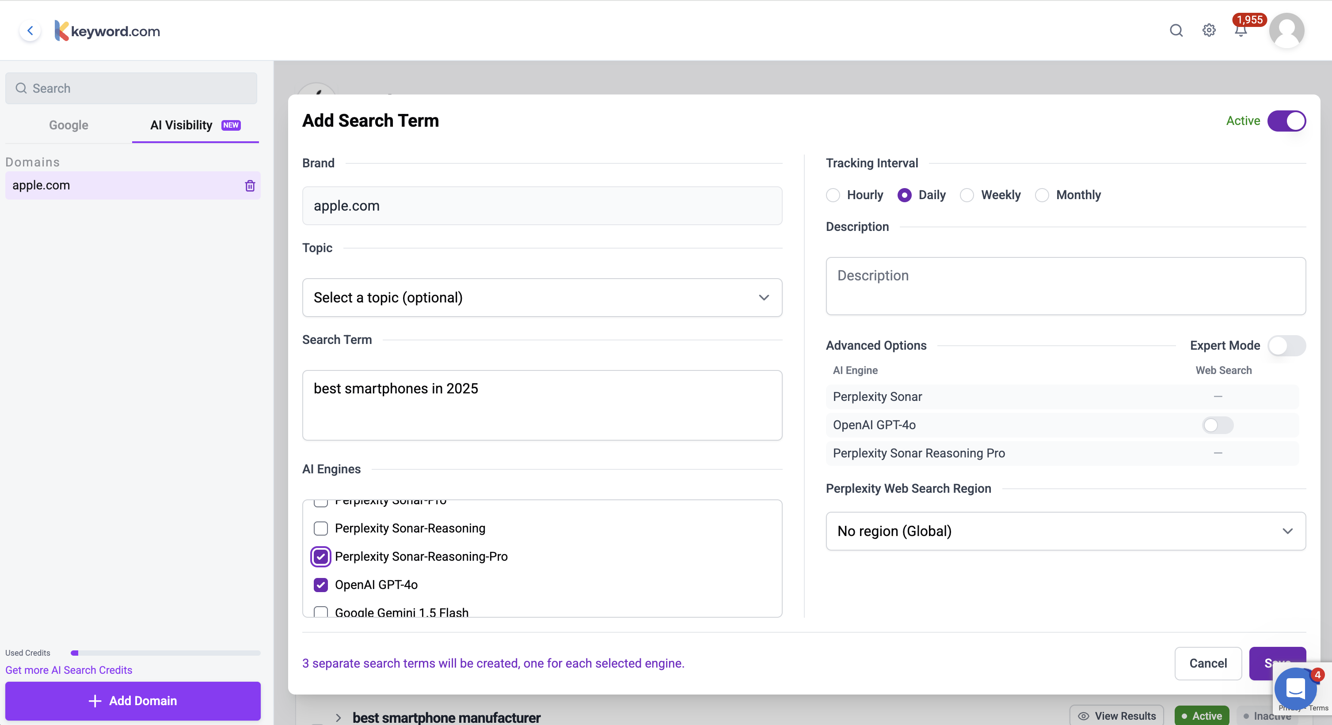The height and width of the screenshot is (725, 1332).
Task: Open the settings gear icon
Action: tap(1208, 30)
